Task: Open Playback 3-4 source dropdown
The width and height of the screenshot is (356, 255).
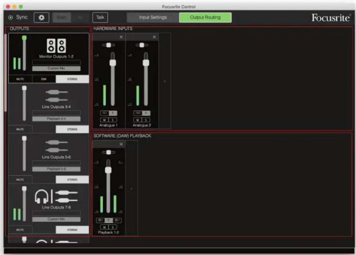Action: 56,119
